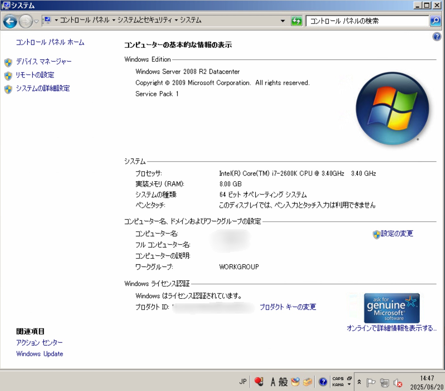Click IME help question mark icon

323,382
